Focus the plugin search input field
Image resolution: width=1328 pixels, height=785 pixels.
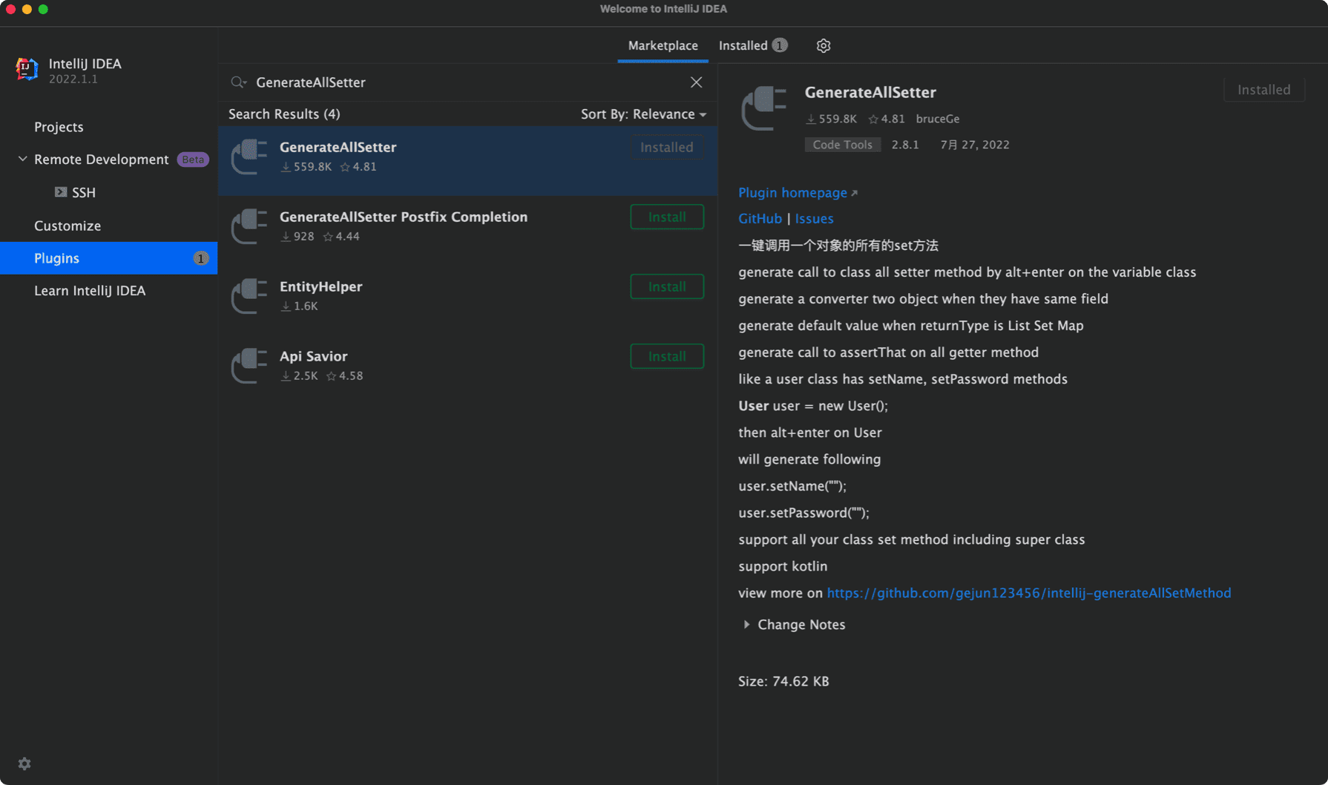point(467,82)
